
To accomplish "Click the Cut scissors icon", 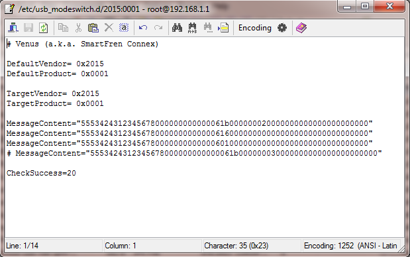I will (x=78, y=27).
